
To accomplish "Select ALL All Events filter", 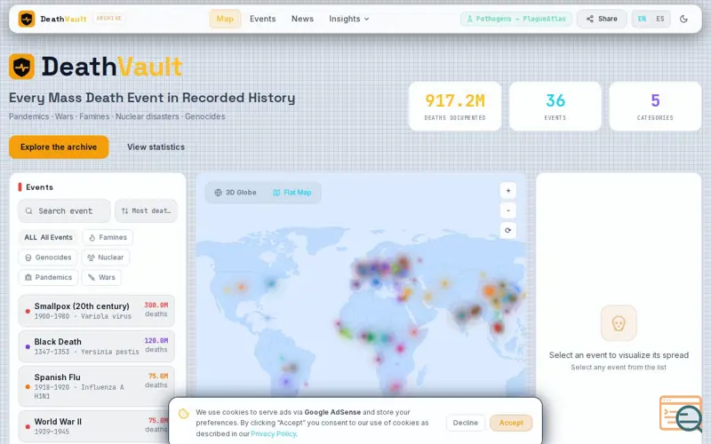I will [x=48, y=237].
